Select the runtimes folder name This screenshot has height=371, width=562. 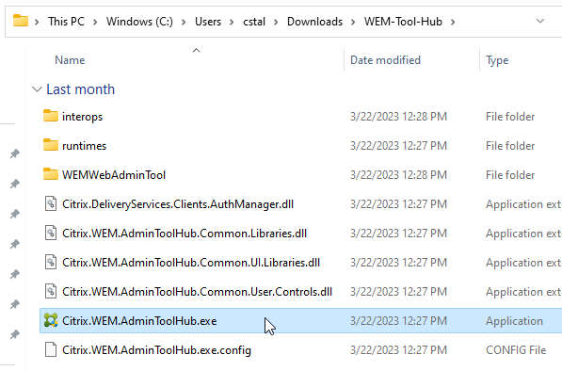84,146
